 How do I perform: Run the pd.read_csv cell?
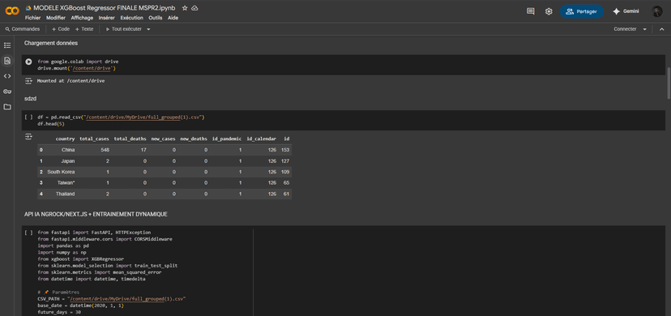(x=28, y=117)
